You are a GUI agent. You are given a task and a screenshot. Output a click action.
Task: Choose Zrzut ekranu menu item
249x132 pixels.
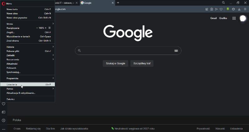click(27, 41)
